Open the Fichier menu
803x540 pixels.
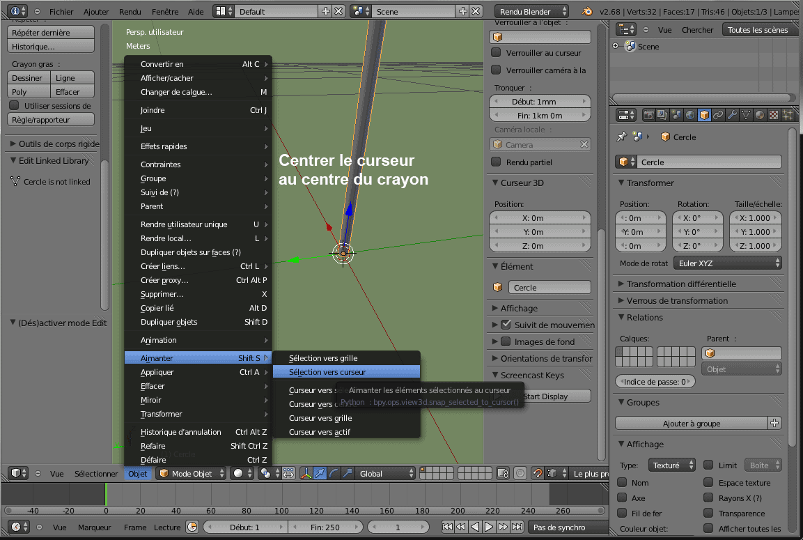coord(61,11)
